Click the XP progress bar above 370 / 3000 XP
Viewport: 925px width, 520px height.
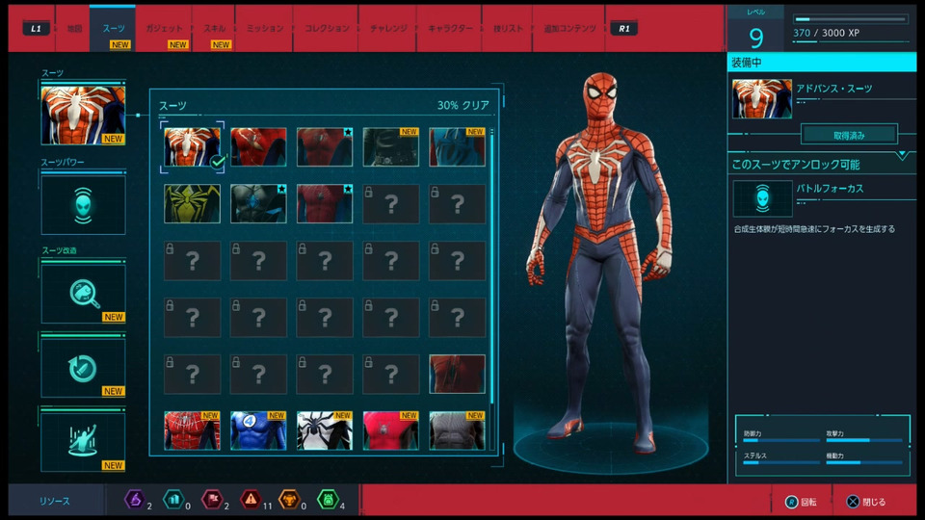click(850, 19)
